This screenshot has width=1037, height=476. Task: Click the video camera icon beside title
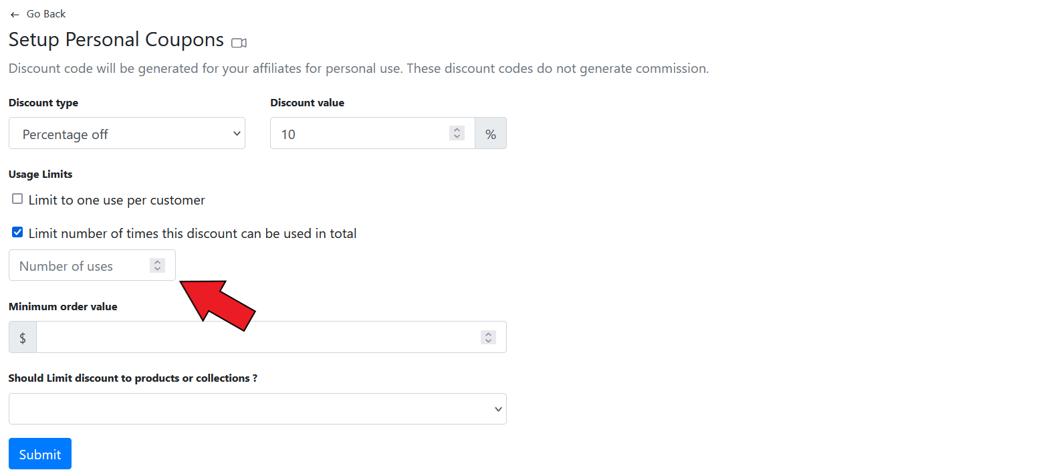click(239, 43)
